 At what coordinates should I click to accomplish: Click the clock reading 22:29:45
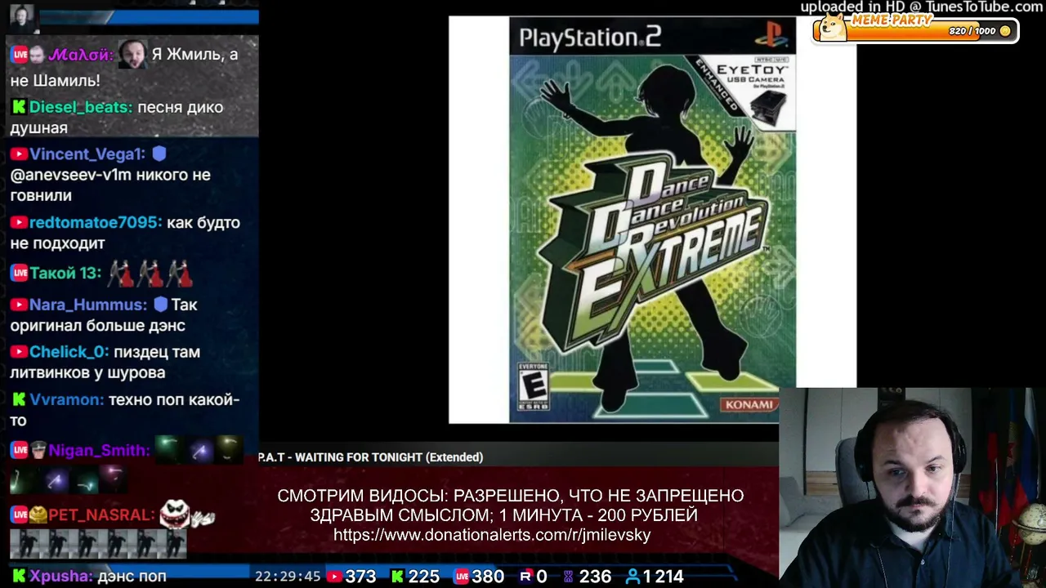pyautogui.click(x=288, y=577)
